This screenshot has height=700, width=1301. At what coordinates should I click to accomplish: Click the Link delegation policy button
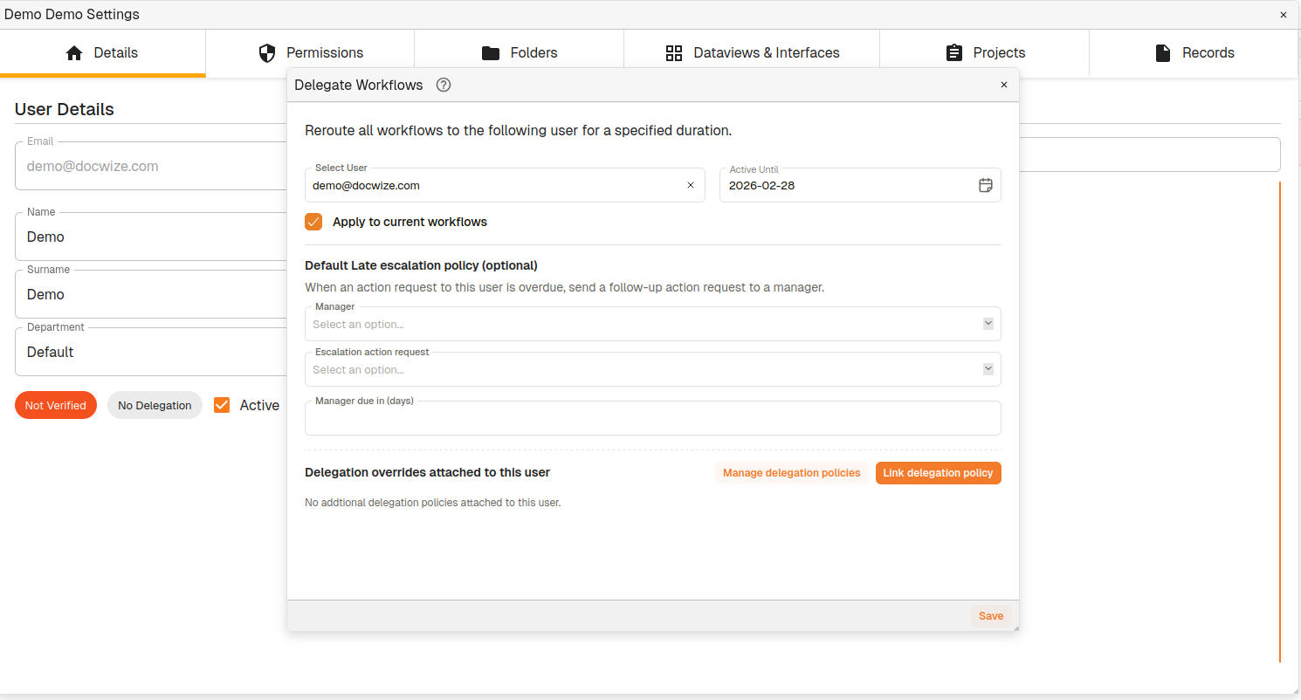(938, 473)
